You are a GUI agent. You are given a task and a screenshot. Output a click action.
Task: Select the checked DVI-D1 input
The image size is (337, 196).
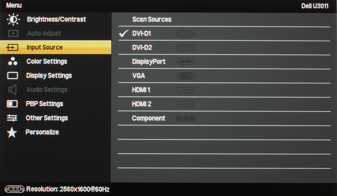coord(224,34)
